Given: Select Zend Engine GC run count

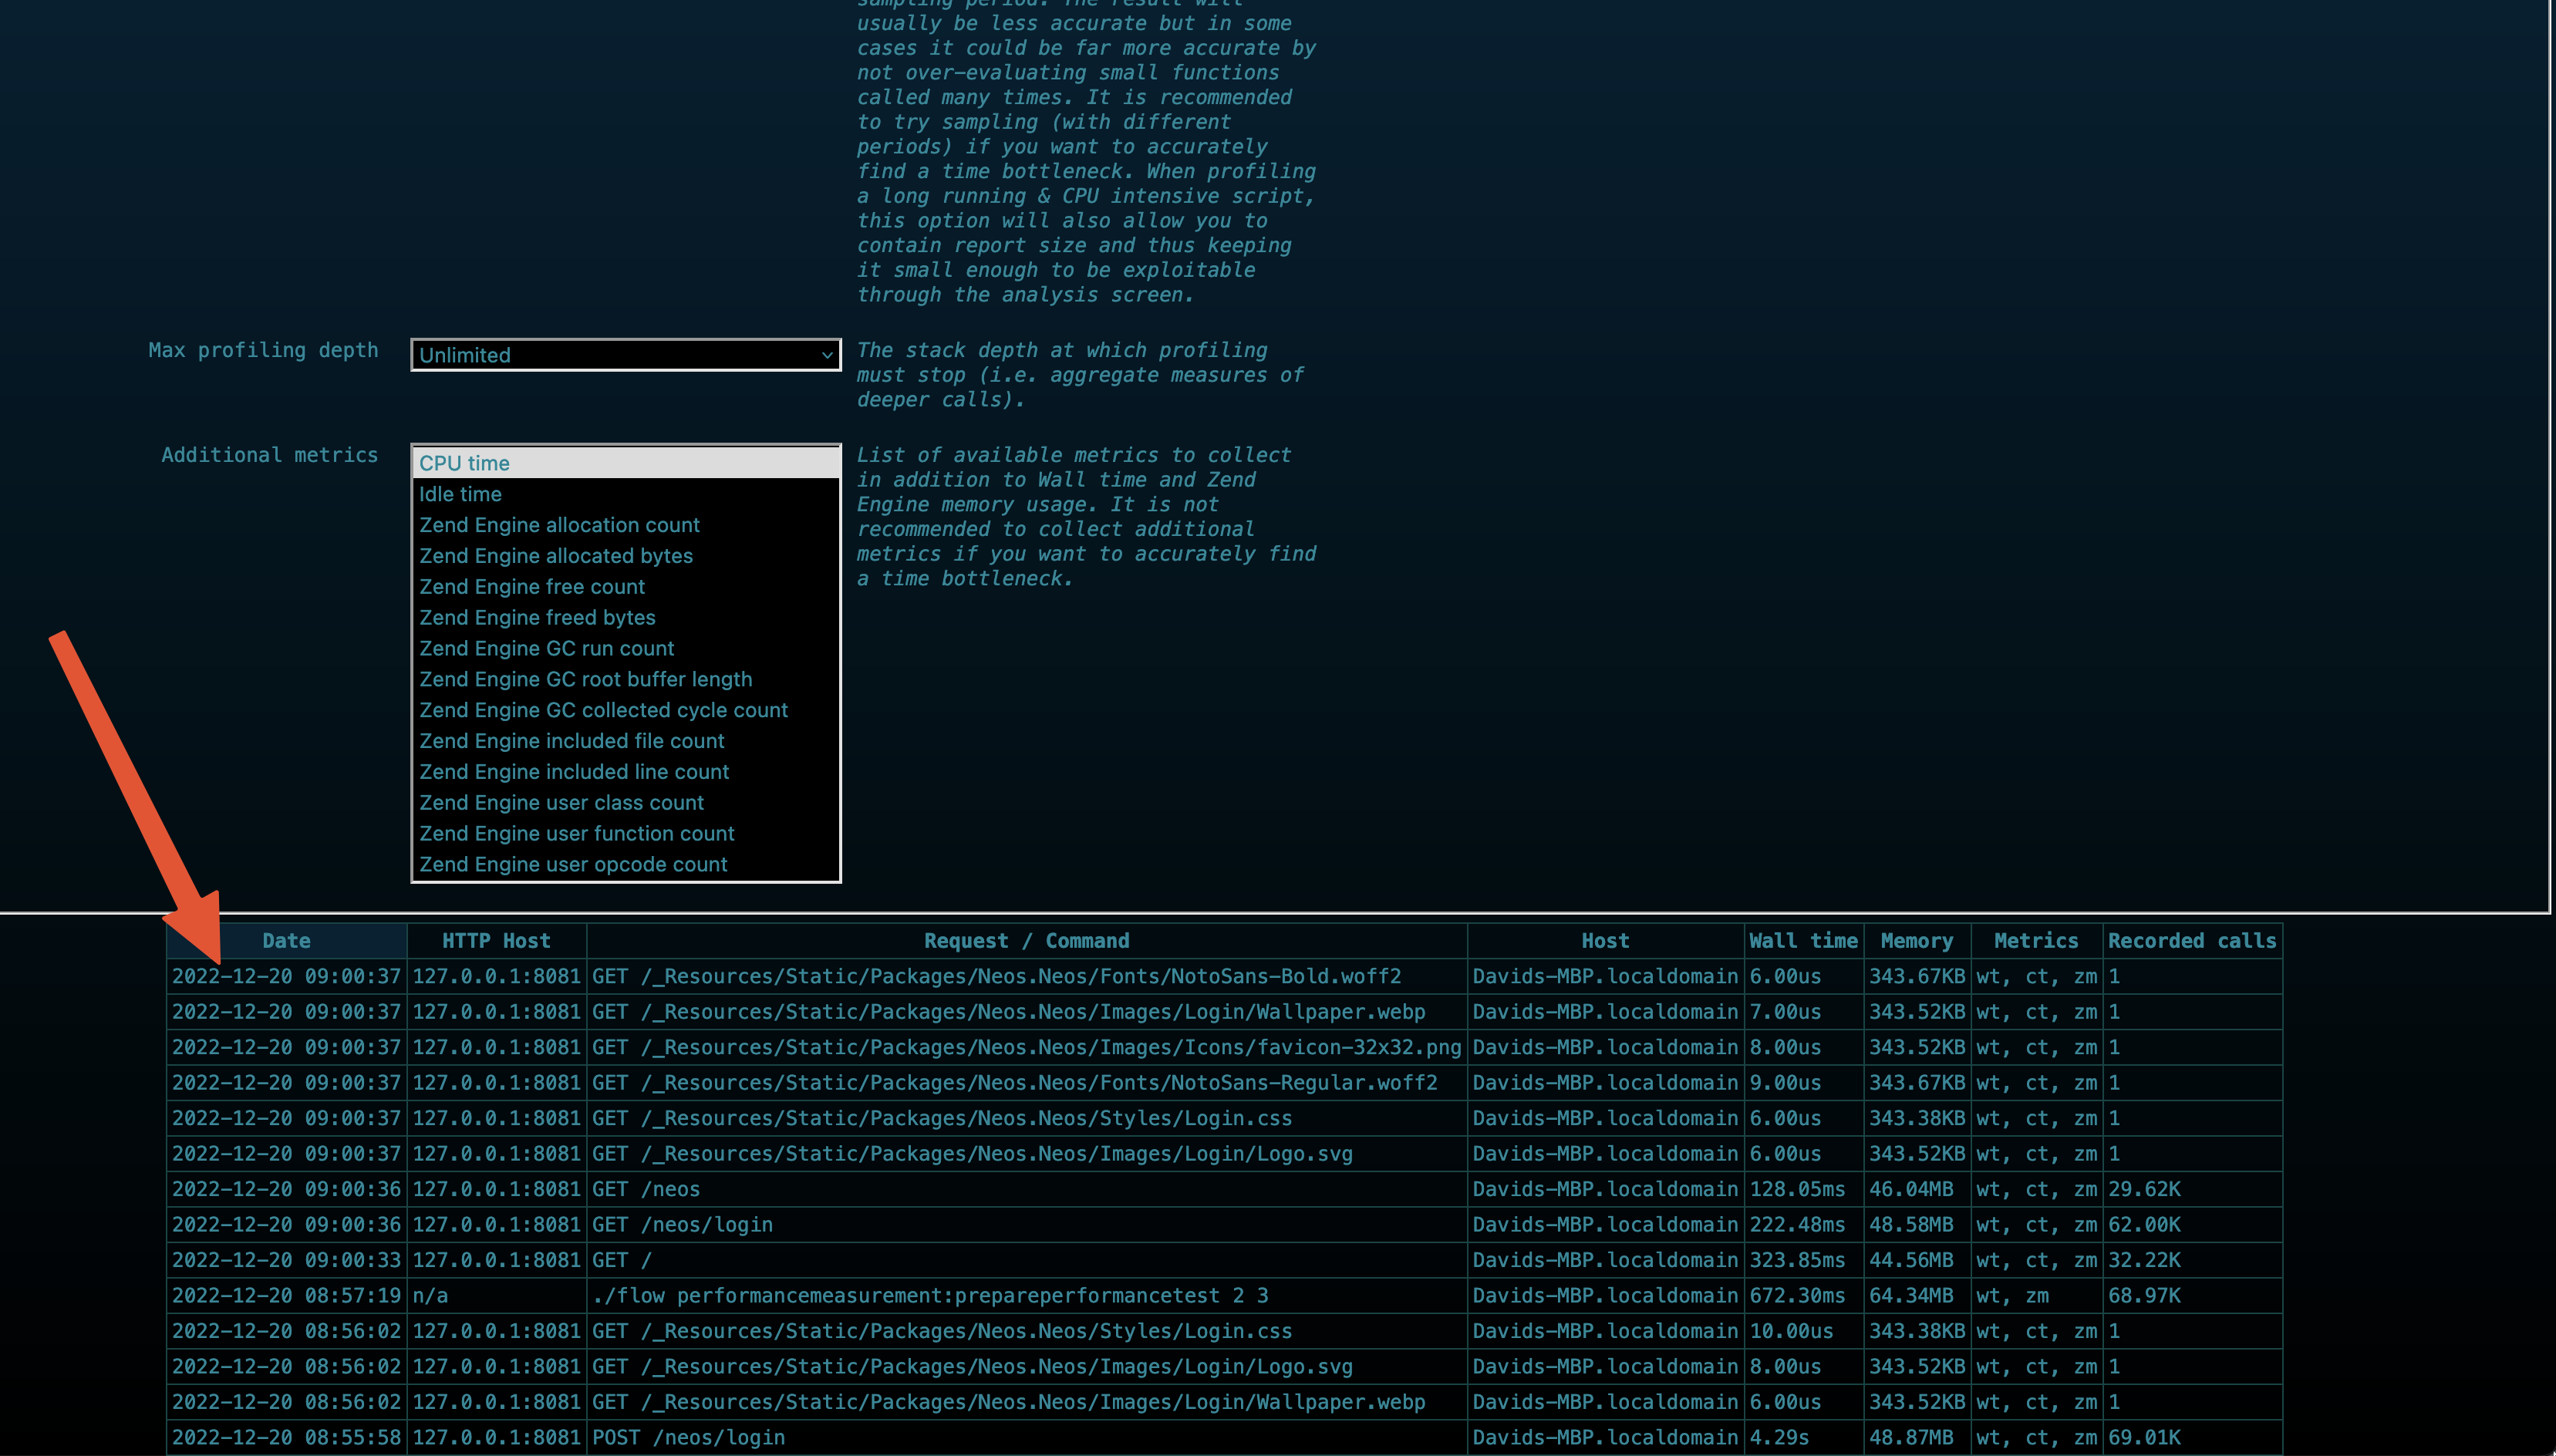Looking at the screenshot, I should pyautogui.click(x=546, y=648).
